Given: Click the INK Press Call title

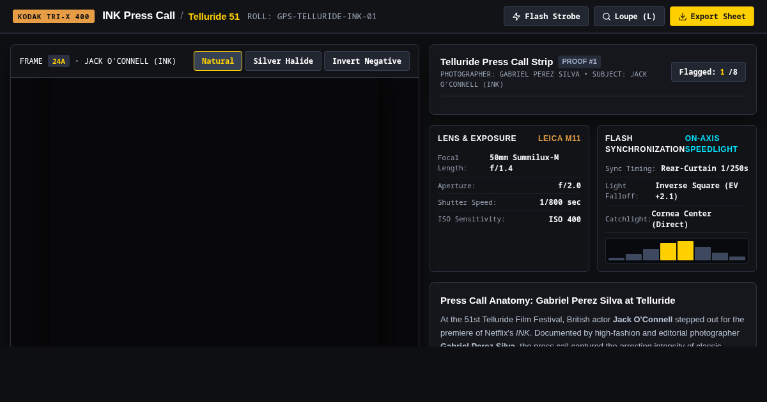Looking at the screenshot, I should [139, 16].
